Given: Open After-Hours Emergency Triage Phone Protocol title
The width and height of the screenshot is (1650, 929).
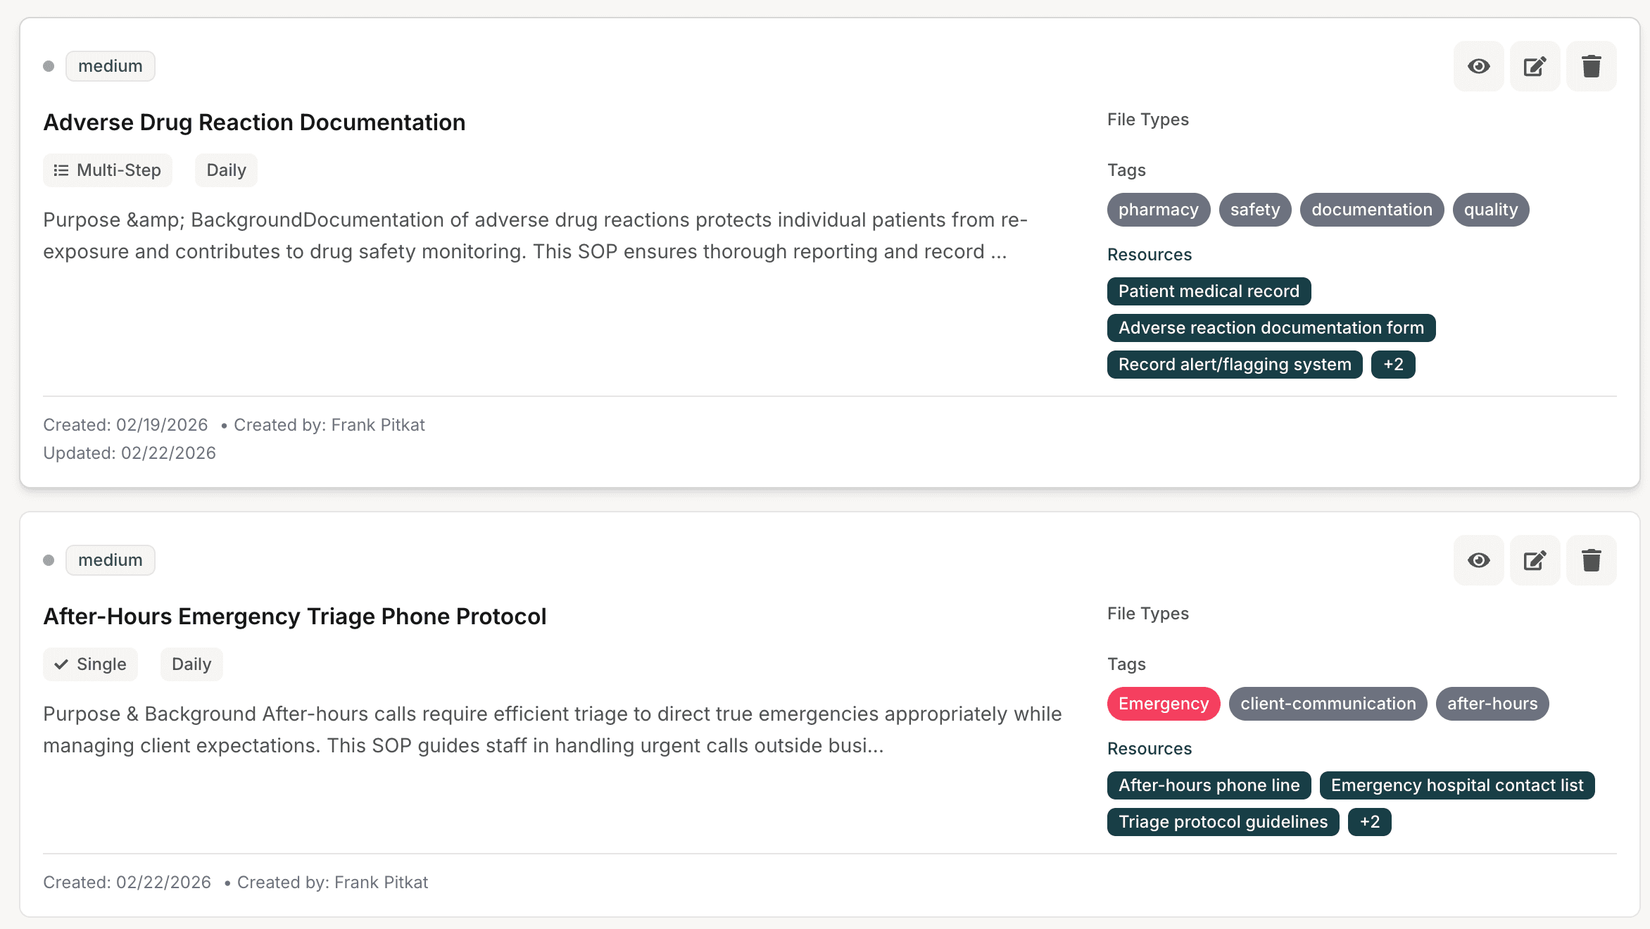Looking at the screenshot, I should [x=294, y=617].
